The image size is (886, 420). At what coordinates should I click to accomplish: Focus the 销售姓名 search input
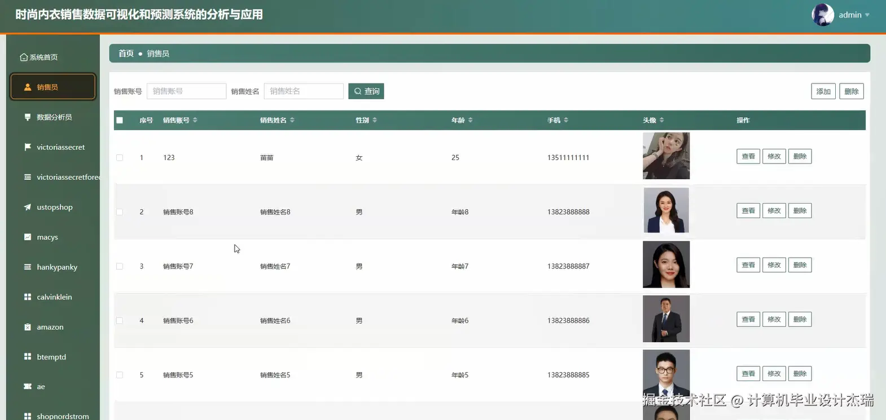click(304, 91)
